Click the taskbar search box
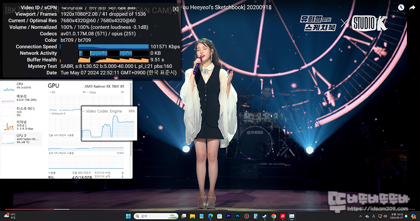This screenshot has height=221, width=420. (156, 216)
